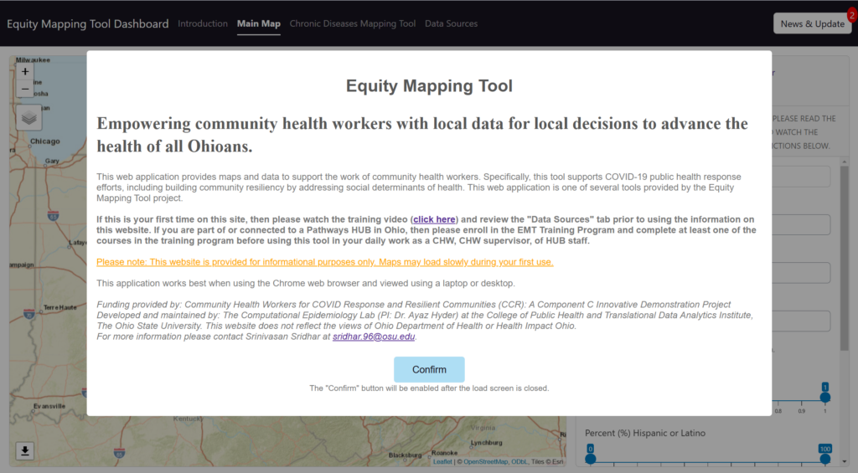Click the red notification badge
The height and width of the screenshot is (473, 858).
tap(850, 14)
